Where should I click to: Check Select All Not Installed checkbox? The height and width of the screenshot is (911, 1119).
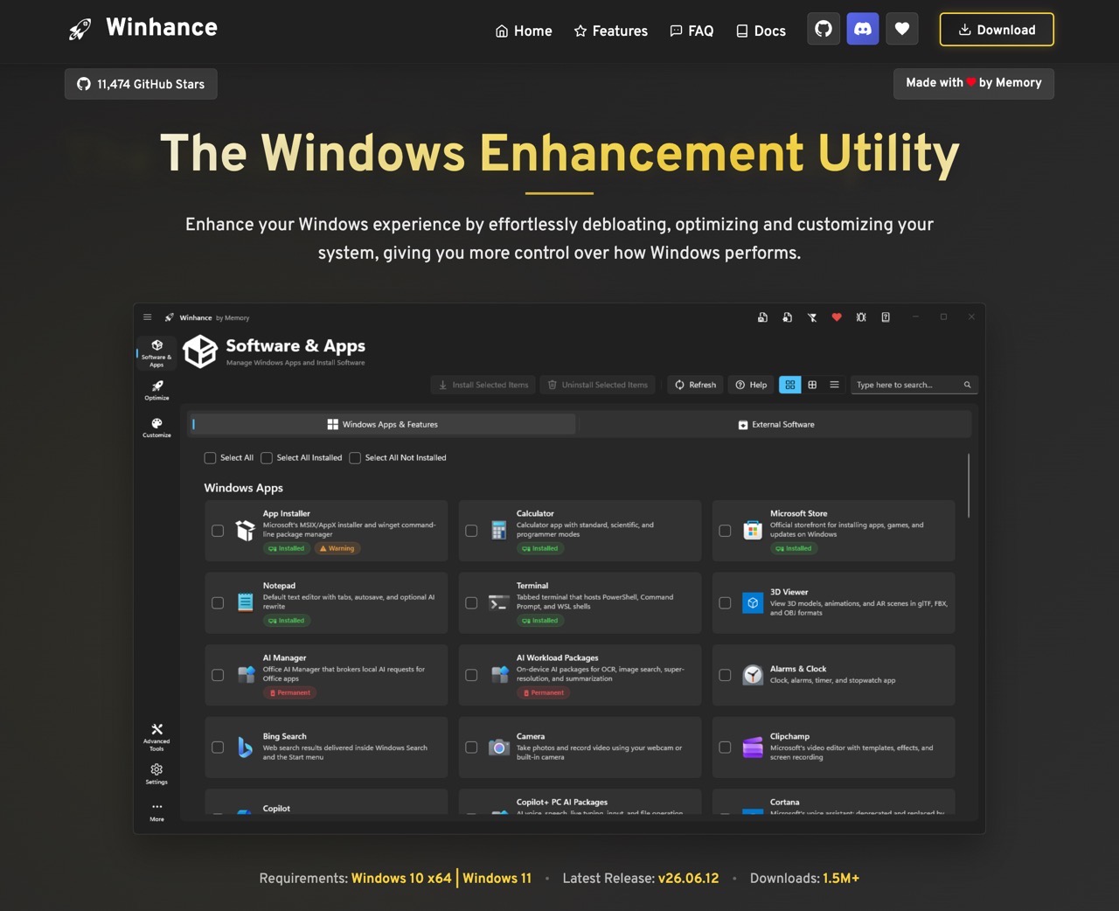355,458
